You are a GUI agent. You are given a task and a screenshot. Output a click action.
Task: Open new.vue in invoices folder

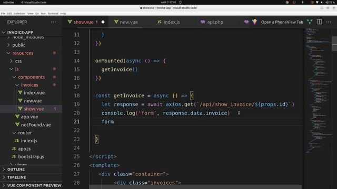pos(33,101)
